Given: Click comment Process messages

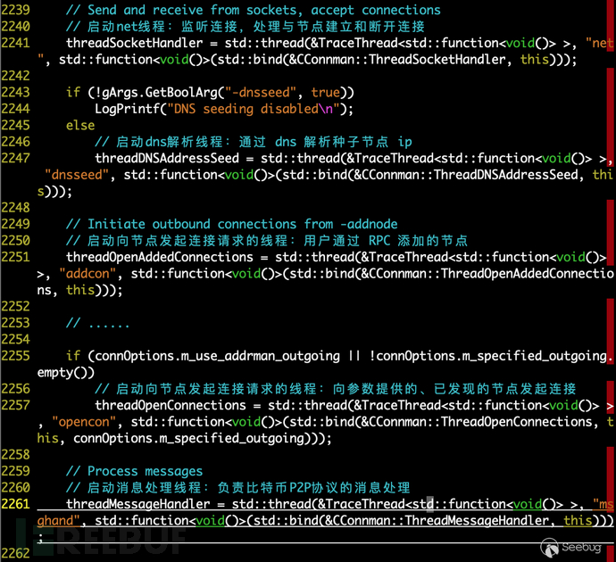Looking at the screenshot, I should pos(134,471).
